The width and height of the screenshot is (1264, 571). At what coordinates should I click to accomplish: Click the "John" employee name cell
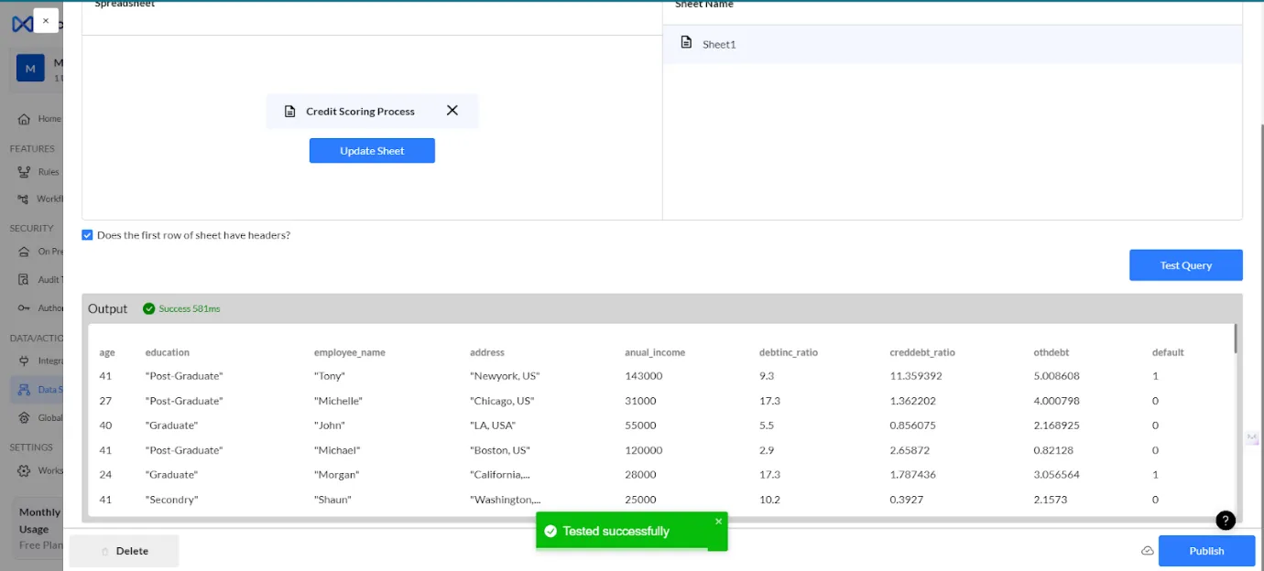(x=329, y=426)
